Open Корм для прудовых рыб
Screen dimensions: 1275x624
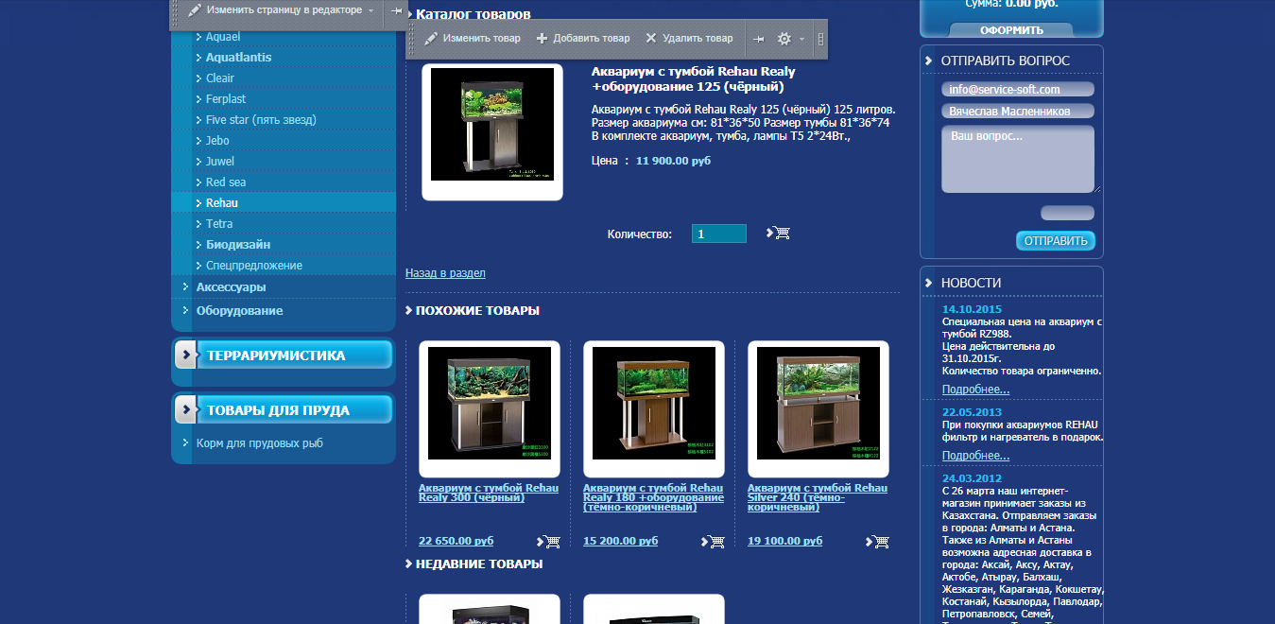pyautogui.click(x=260, y=443)
